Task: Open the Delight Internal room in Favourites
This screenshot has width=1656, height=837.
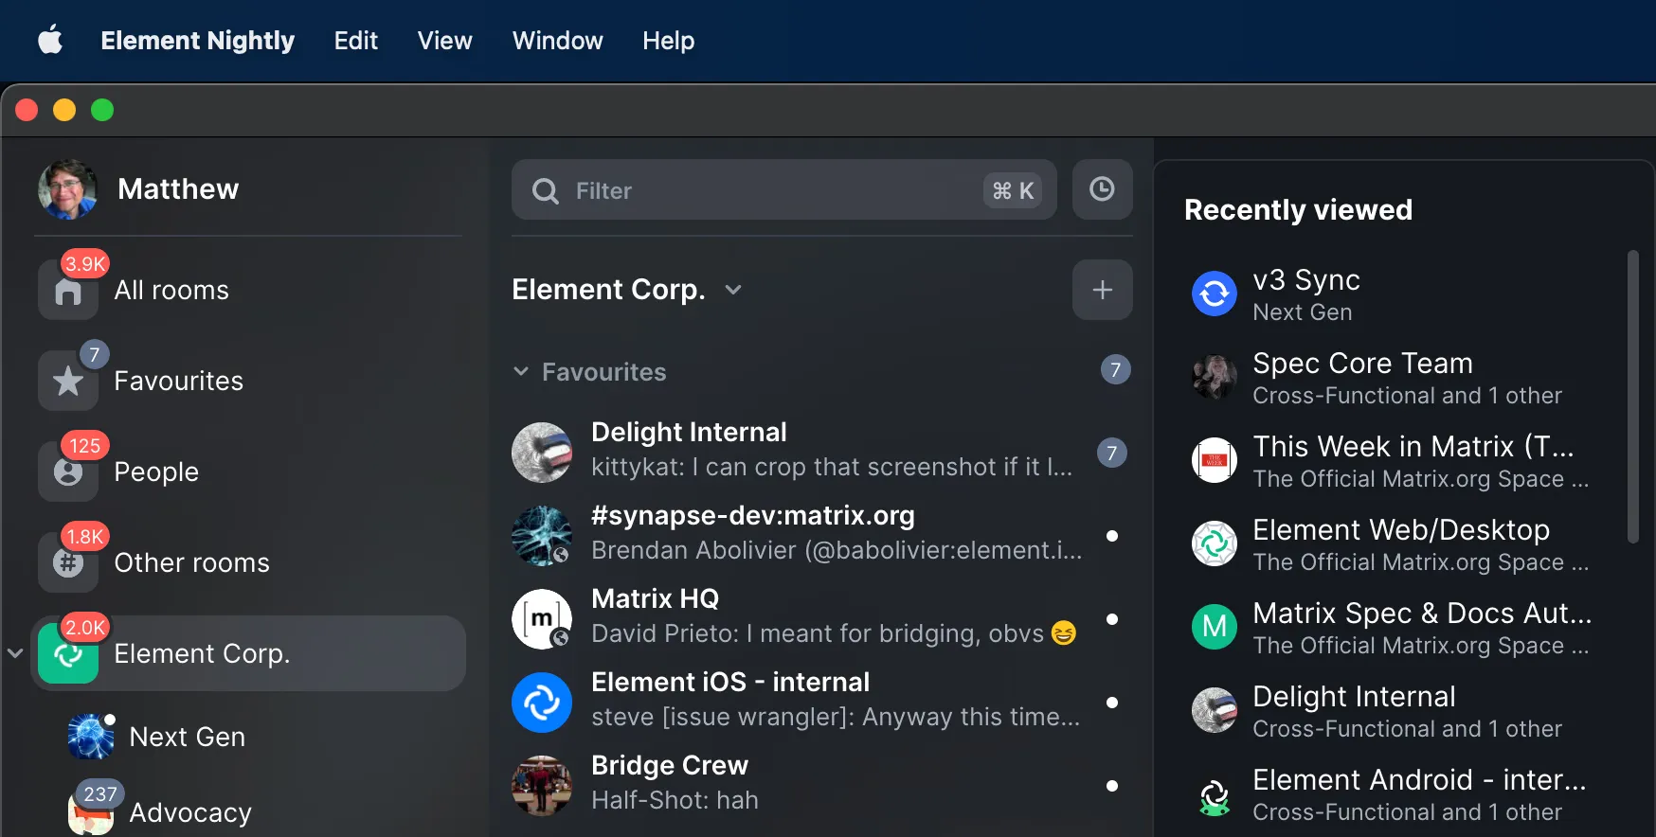Action: [x=821, y=453]
